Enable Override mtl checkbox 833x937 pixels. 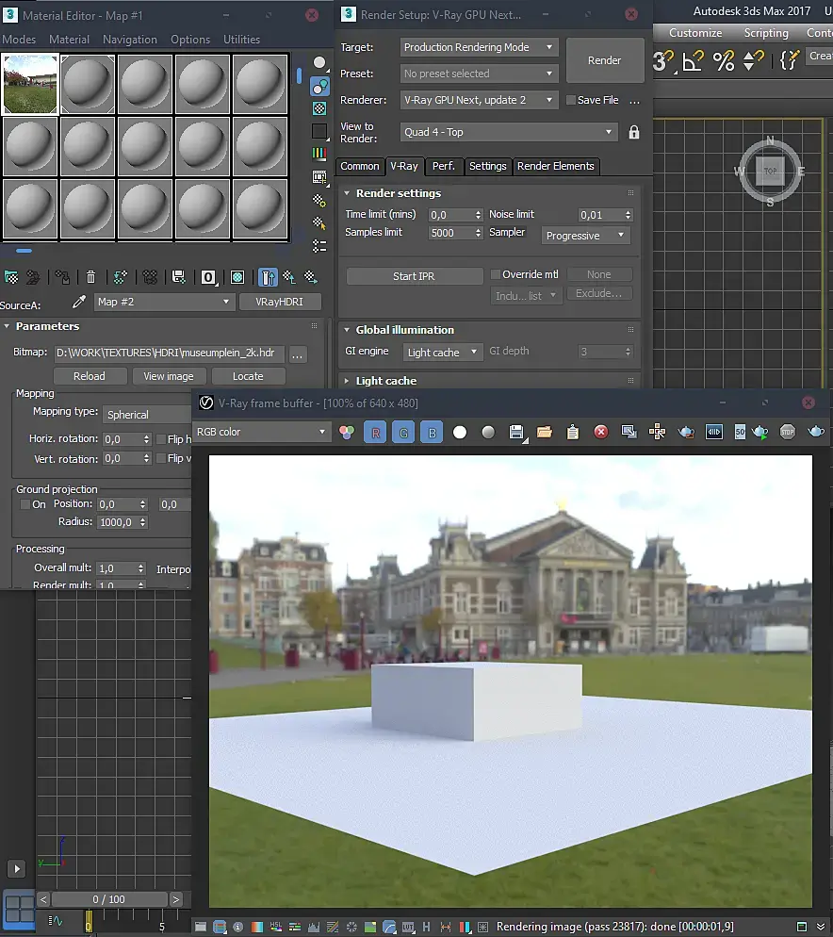coord(495,274)
